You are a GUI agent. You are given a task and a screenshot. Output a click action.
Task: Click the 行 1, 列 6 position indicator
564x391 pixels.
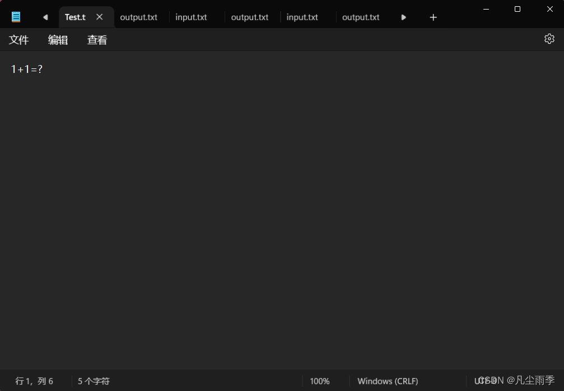34,381
